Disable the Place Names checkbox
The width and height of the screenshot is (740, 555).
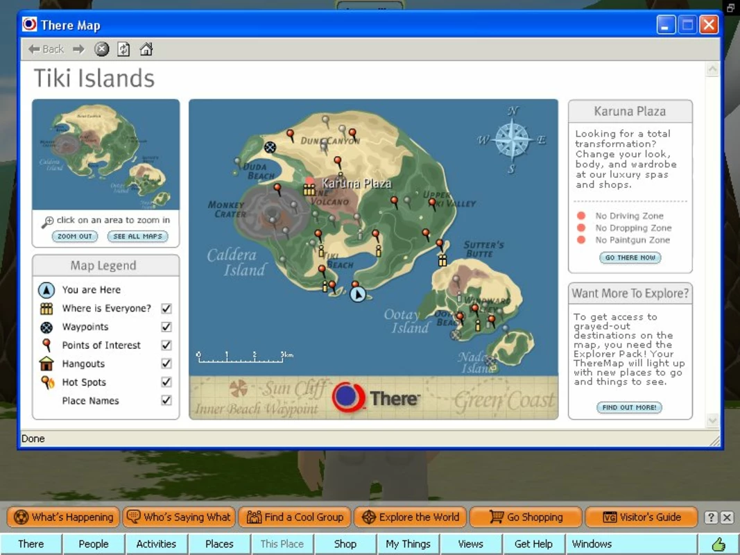click(166, 400)
